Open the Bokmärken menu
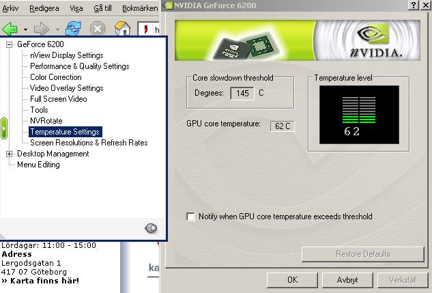This screenshot has height=293, width=432. pyautogui.click(x=140, y=8)
